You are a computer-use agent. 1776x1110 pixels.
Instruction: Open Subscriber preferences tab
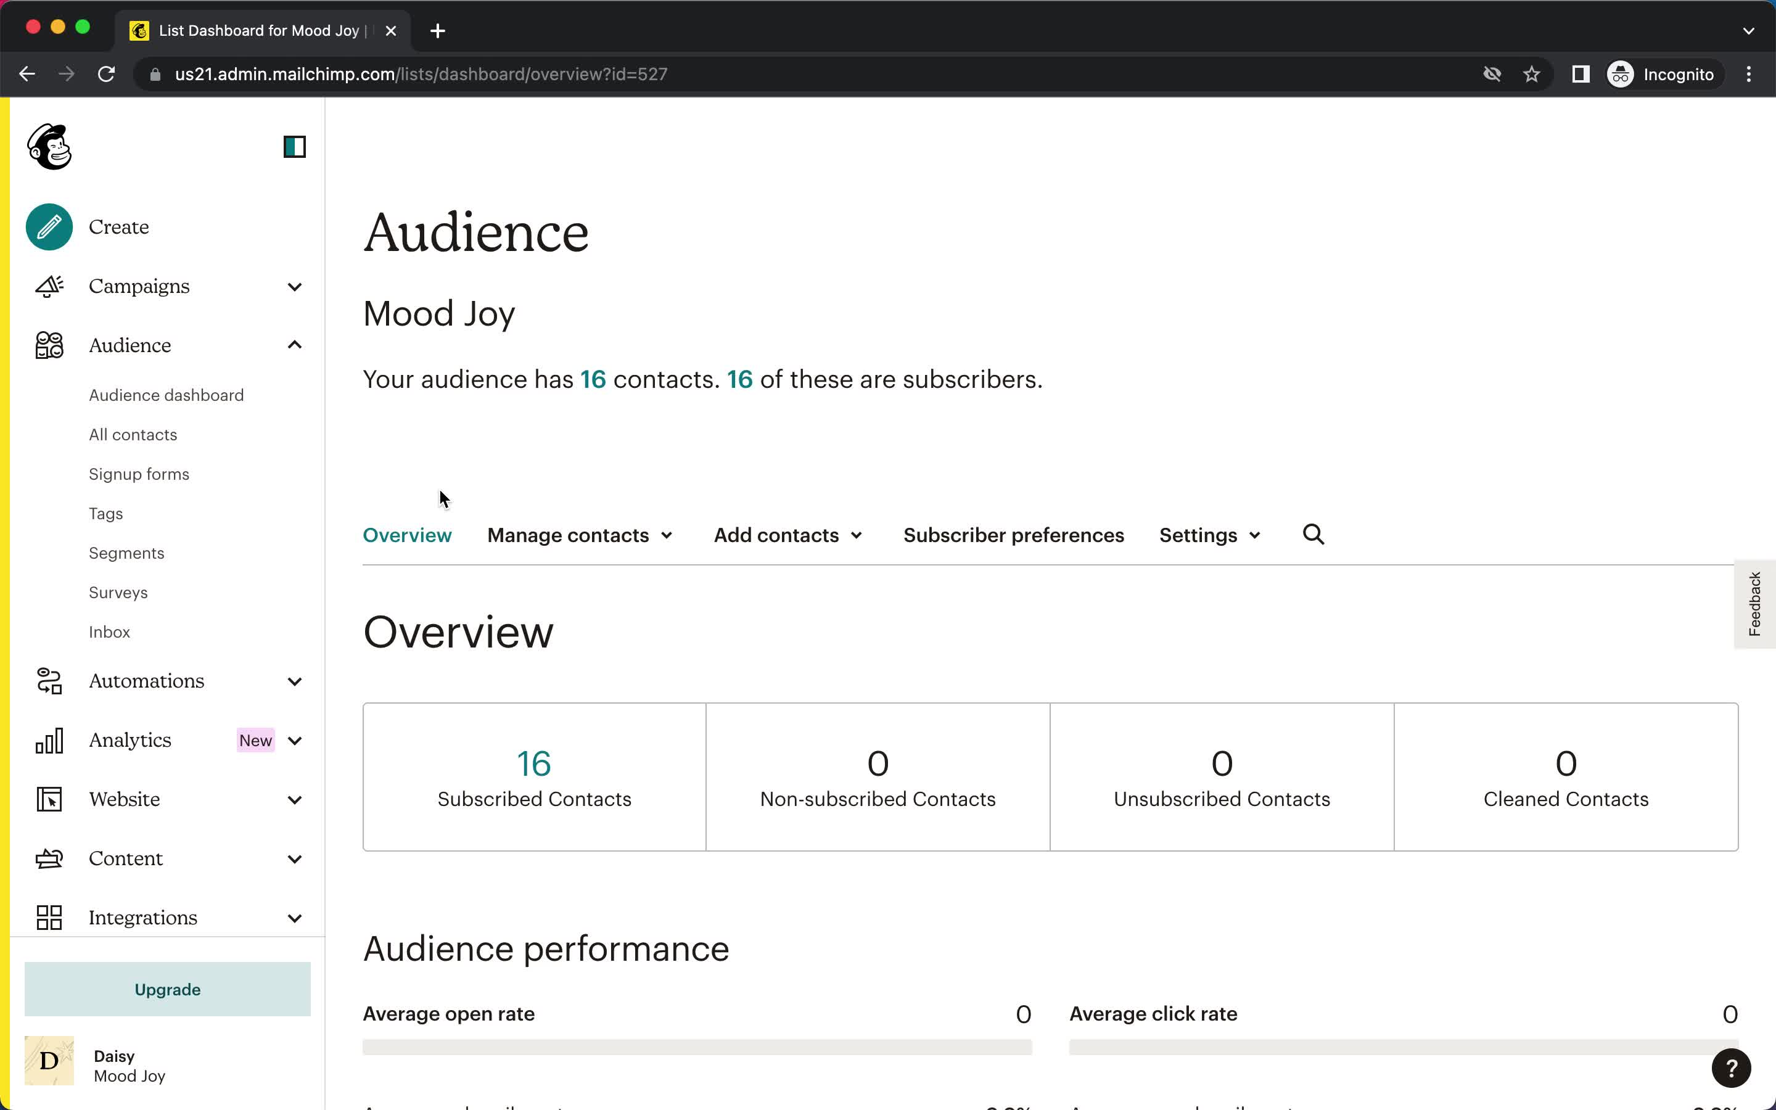[1014, 535]
